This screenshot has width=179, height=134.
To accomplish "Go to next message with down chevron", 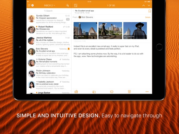I will tap(149, 6).
